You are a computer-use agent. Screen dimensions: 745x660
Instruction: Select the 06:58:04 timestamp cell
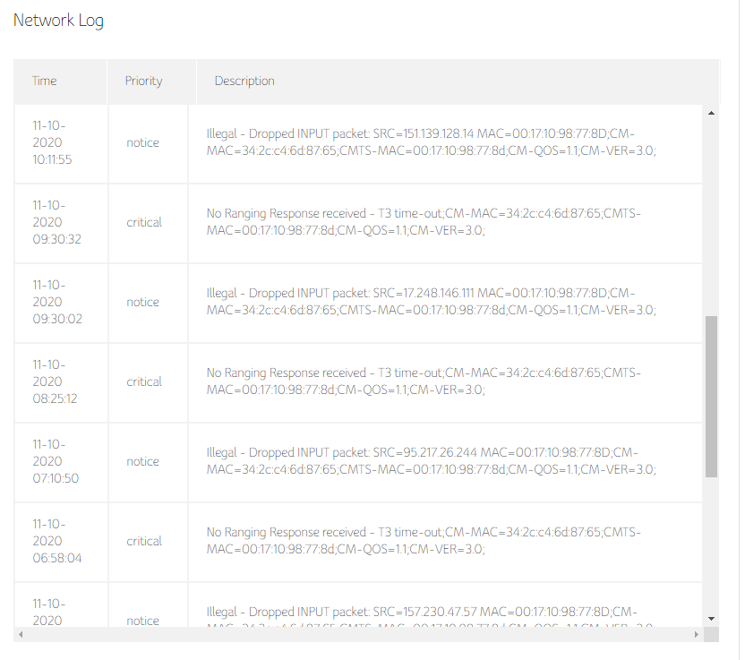tap(54, 541)
